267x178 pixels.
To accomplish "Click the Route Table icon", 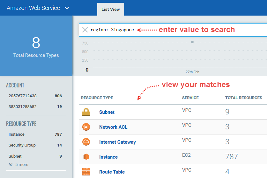I will tap(86, 172).
